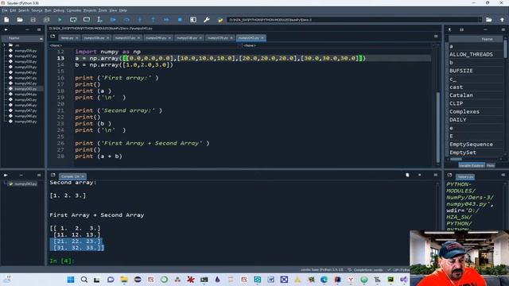Interrupt kernel stop icon in console

(419, 175)
